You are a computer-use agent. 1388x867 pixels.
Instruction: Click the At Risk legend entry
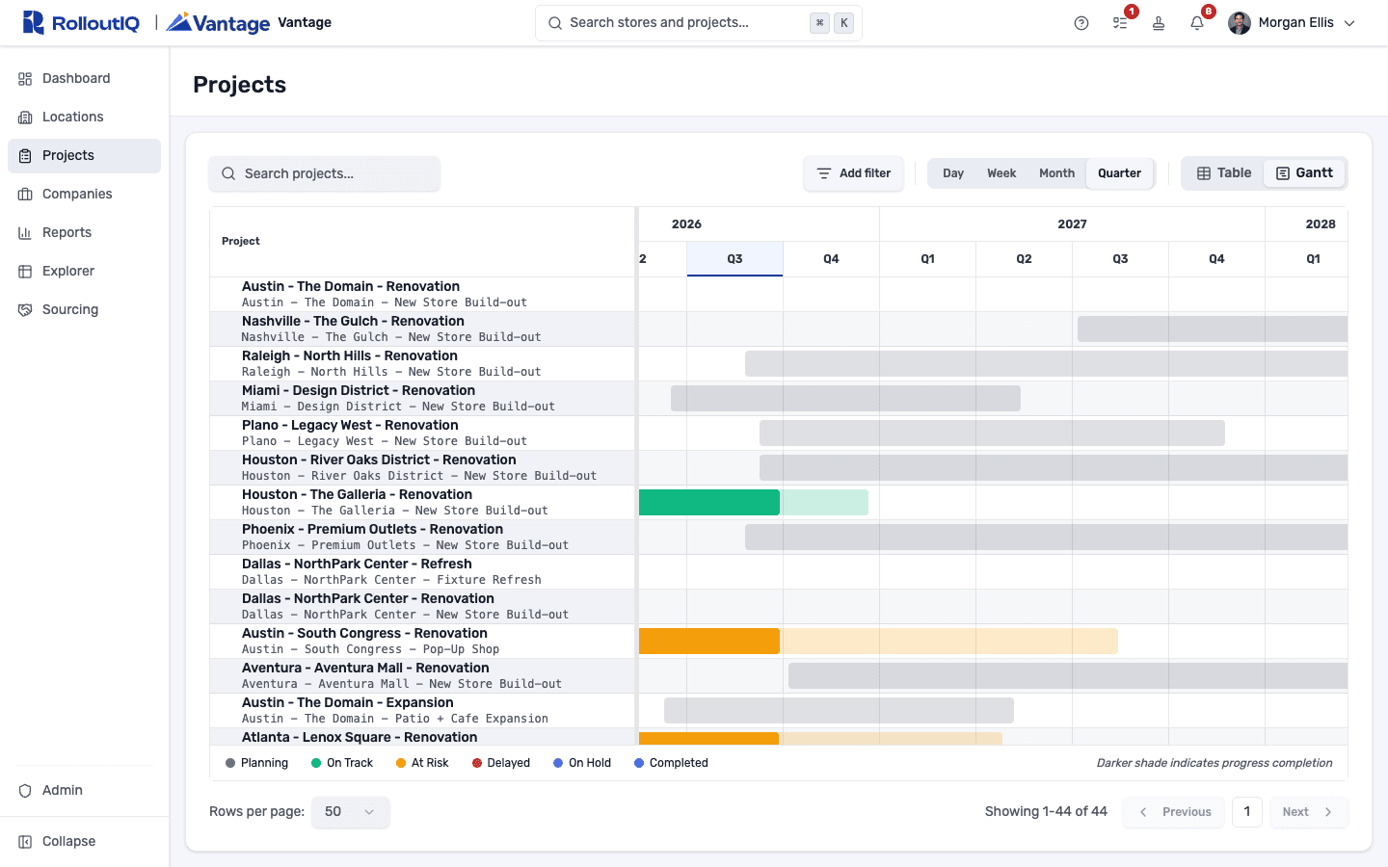[422, 763]
